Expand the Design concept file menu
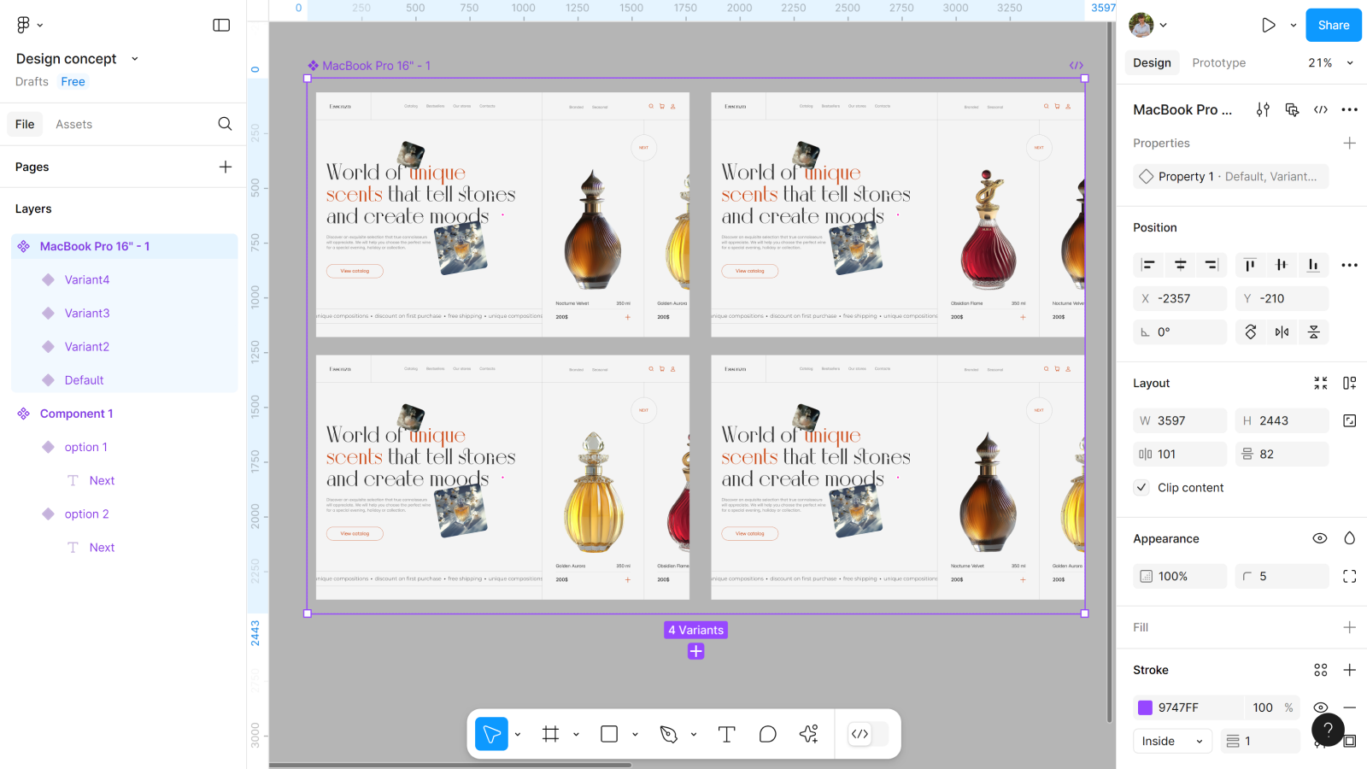Screen dimensions: 1367x769 coord(134,59)
